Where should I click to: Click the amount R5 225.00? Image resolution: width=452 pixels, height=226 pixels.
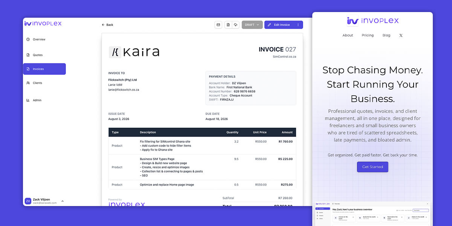click(x=286, y=159)
